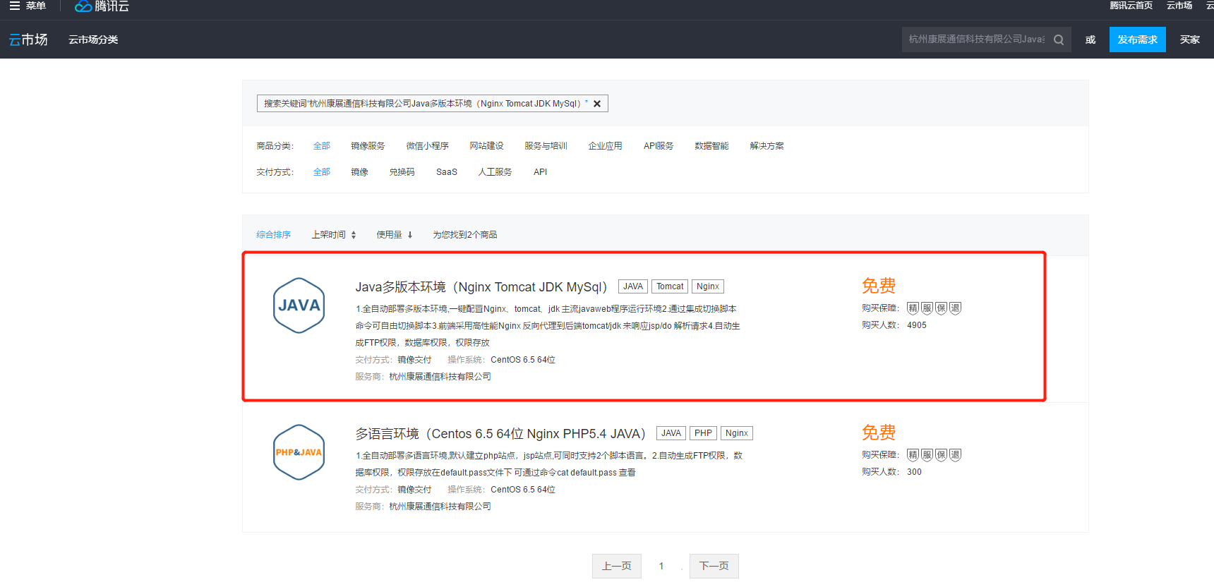Click JAVA tag on Java多版本环境
The image size is (1214, 587).
click(633, 286)
